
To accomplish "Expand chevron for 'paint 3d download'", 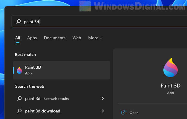I will point(103,111).
